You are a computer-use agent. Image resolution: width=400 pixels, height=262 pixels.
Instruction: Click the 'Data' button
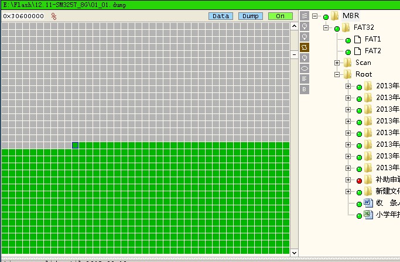point(221,16)
